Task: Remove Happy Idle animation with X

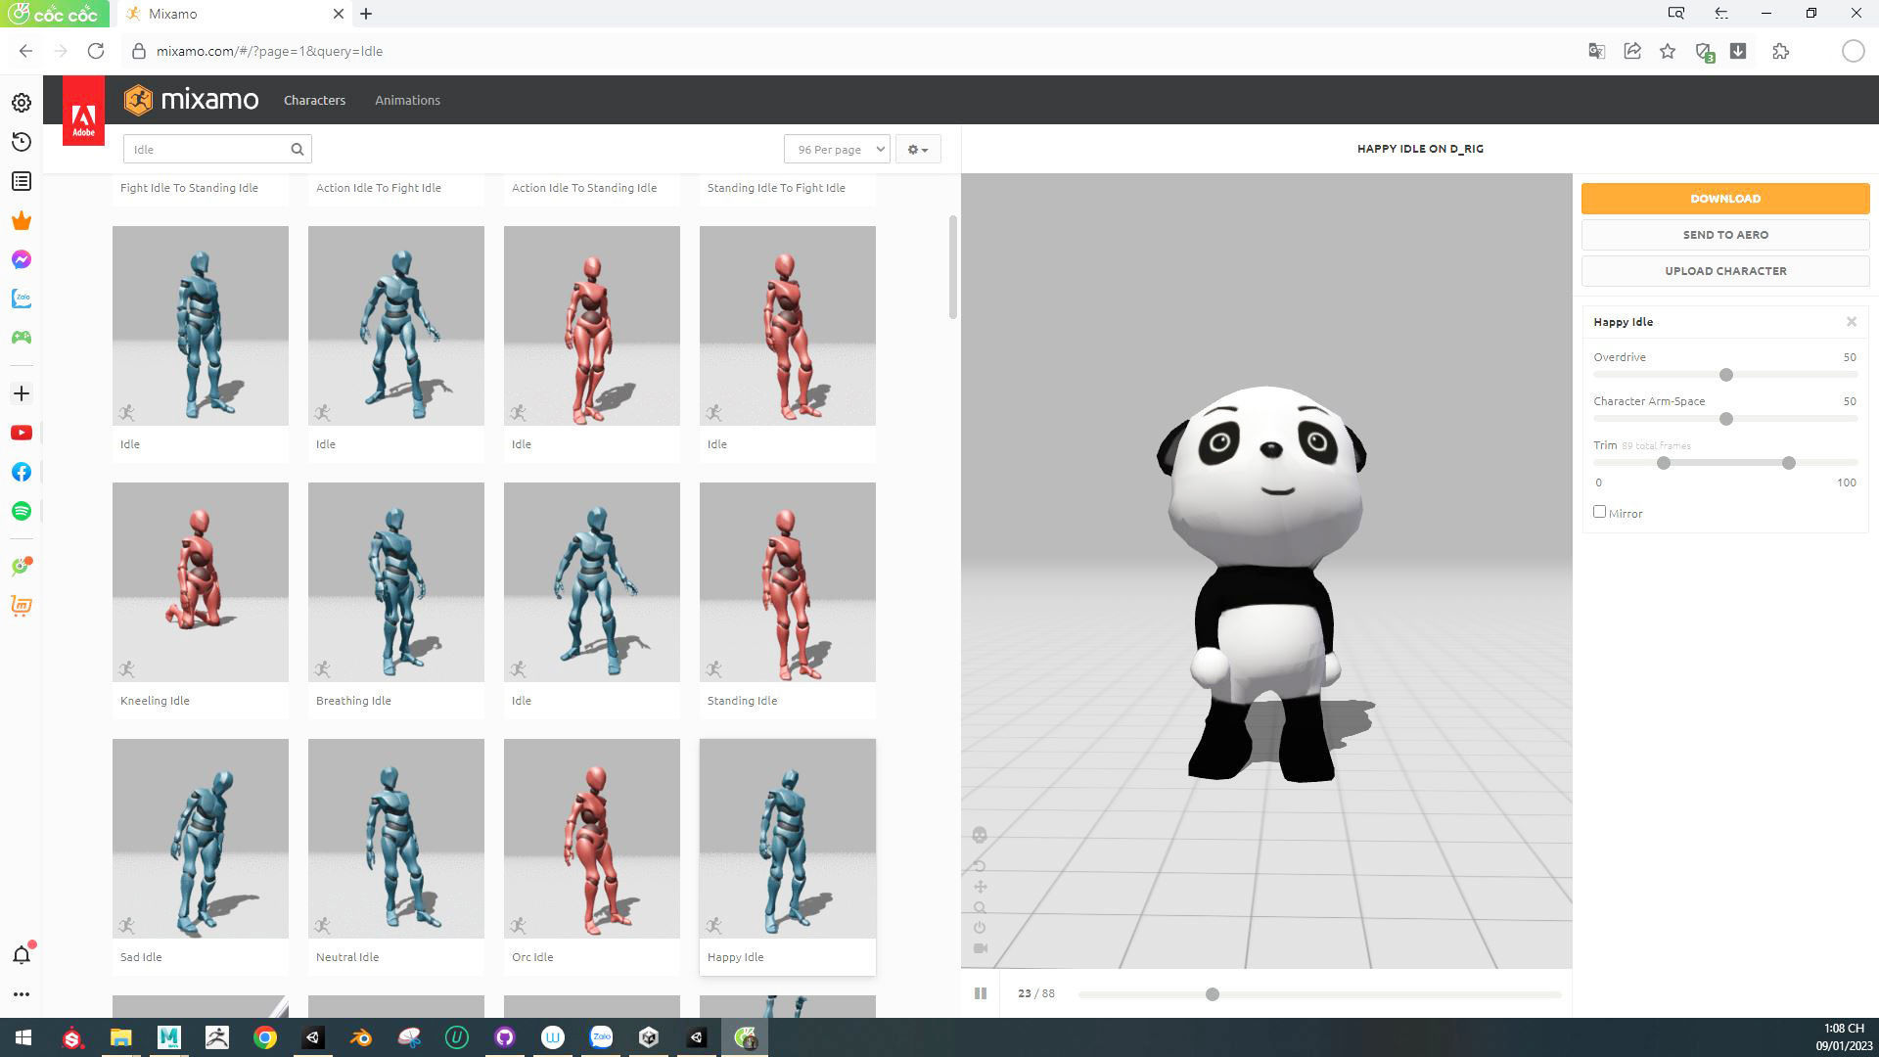Action: [1852, 322]
